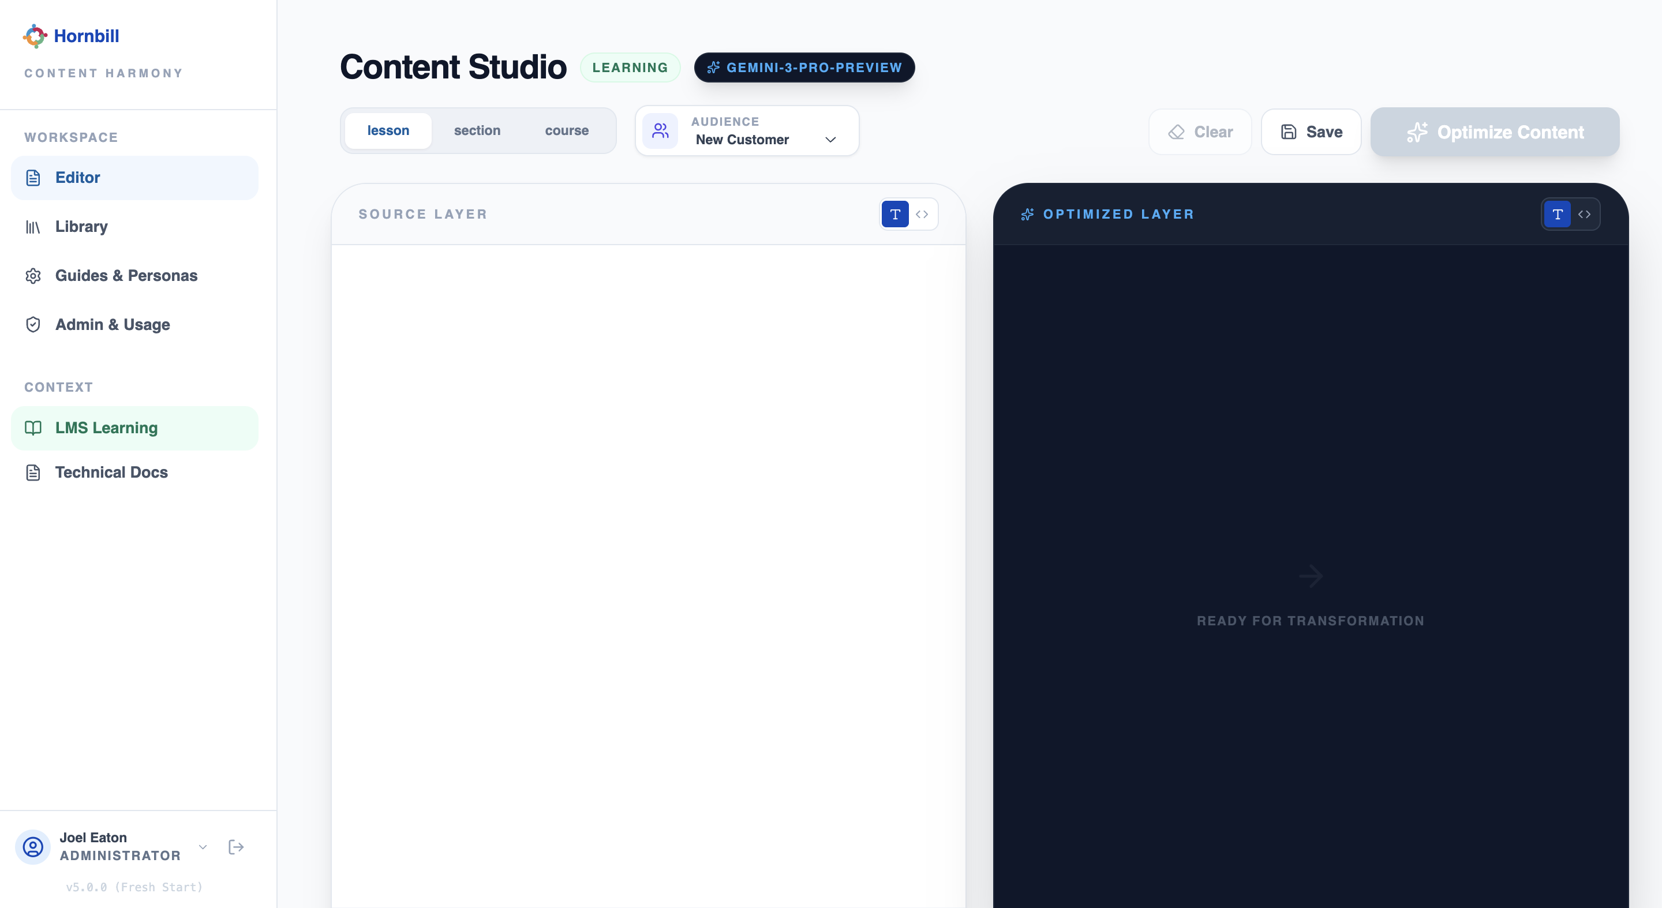Toggle Optimized Layer to code view
1662x908 pixels.
[x=1586, y=214]
